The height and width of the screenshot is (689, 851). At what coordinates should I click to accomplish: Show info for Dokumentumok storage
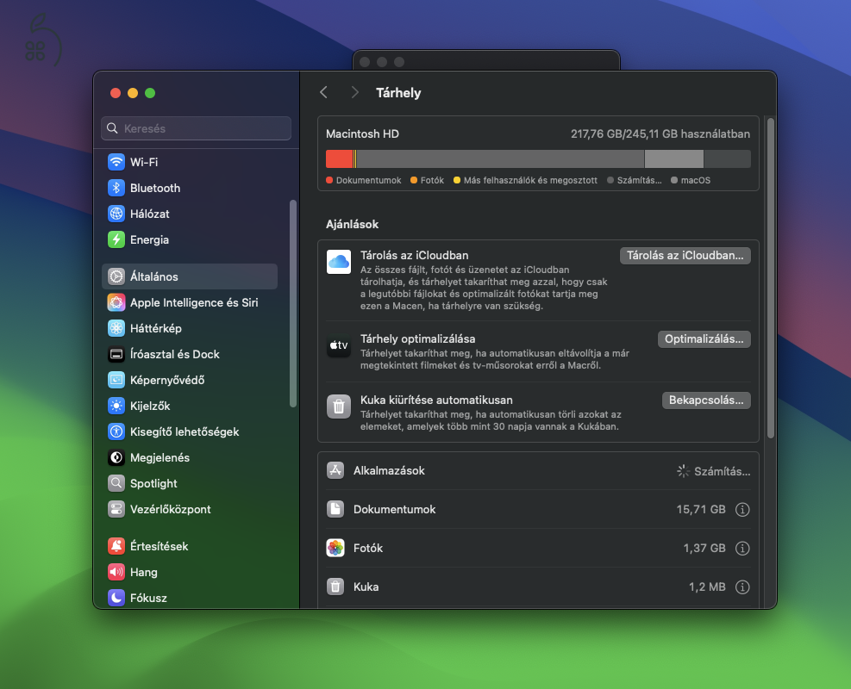742,510
